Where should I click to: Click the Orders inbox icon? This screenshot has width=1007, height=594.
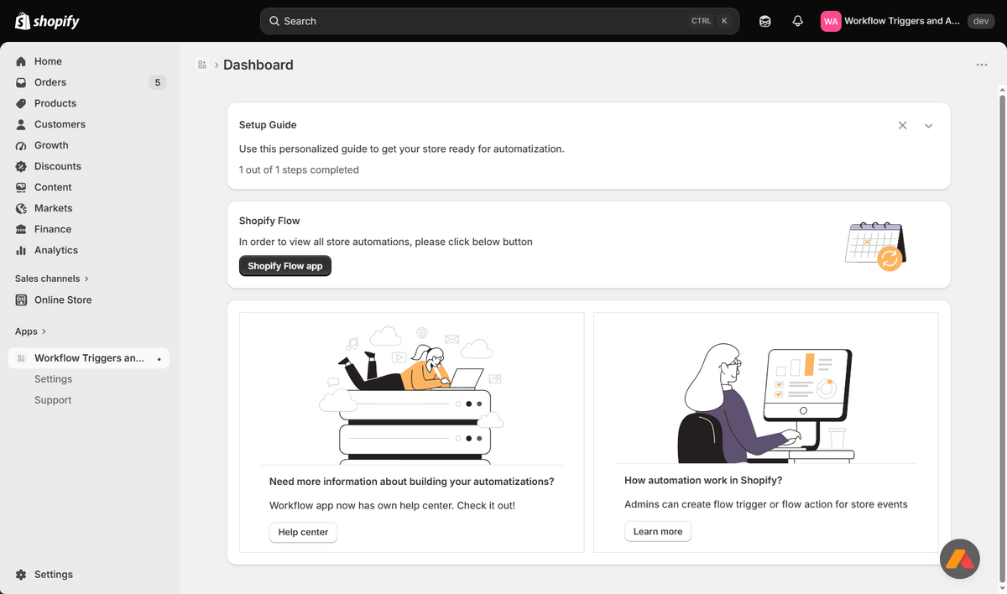[21, 82]
